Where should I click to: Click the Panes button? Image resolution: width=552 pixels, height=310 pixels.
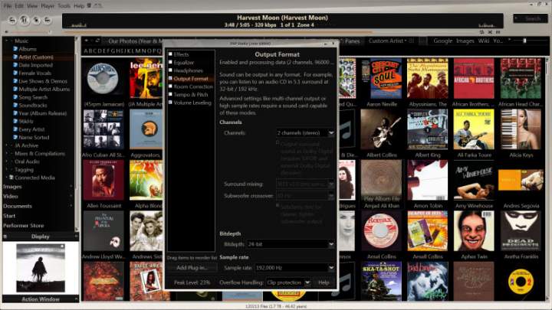click(352, 41)
